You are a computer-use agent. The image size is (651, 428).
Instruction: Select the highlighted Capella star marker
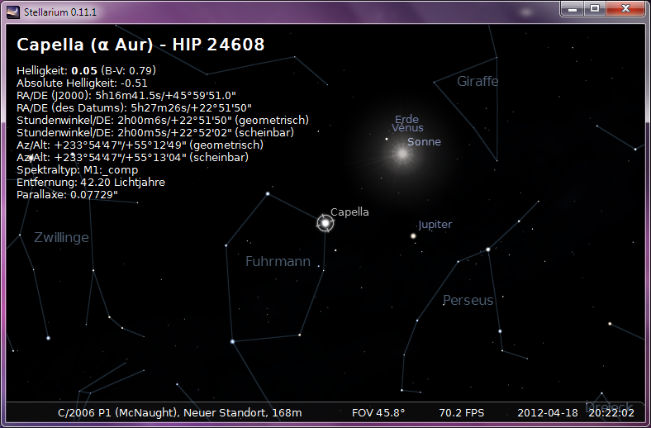coord(325,222)
